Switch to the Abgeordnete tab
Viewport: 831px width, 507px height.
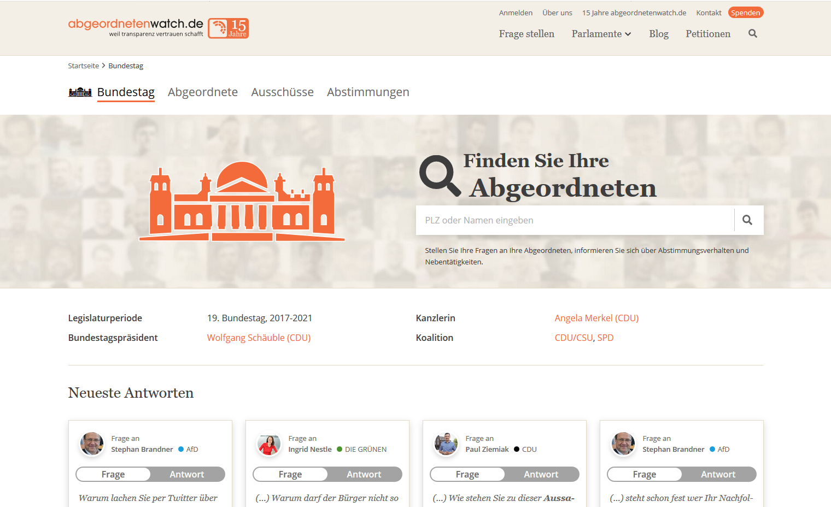pyautogui.click(x=203, y=92)
